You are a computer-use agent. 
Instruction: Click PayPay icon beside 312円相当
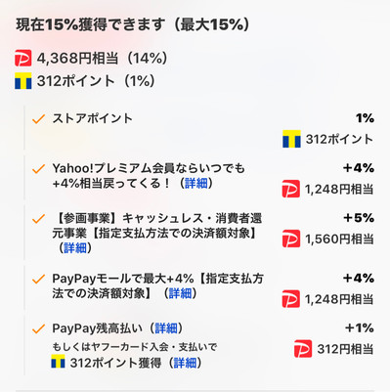point(303,349)
